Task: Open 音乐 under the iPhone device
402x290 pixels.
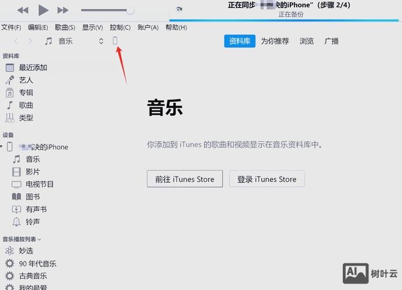Action: [33, 159]
